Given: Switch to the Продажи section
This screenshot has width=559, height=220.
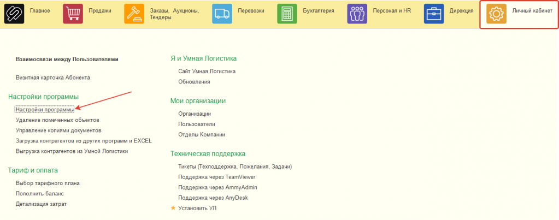Looking at the screenshot, I should [x=100, y=11].
